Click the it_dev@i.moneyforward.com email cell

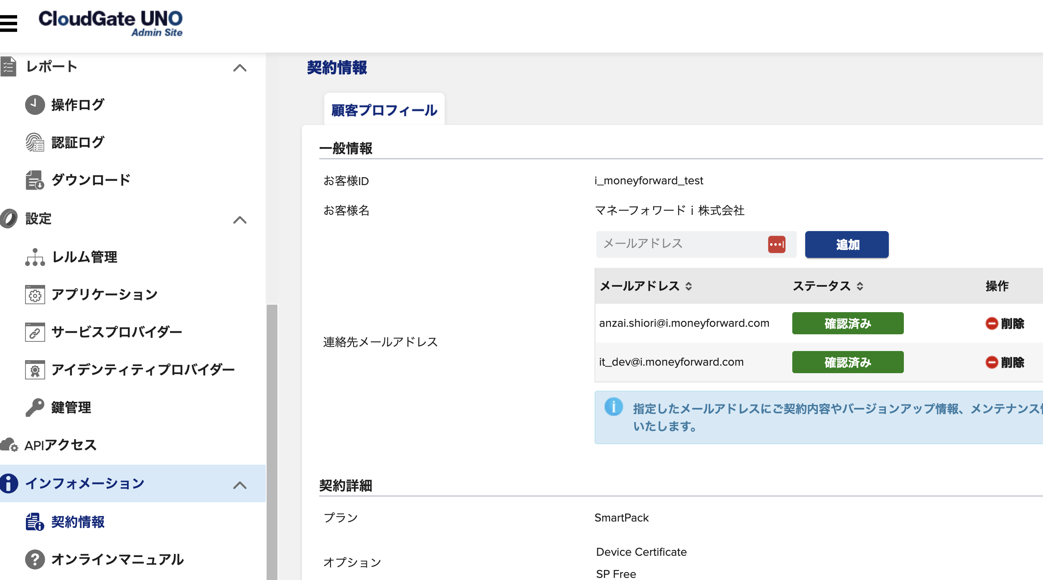tap(671, 362)
